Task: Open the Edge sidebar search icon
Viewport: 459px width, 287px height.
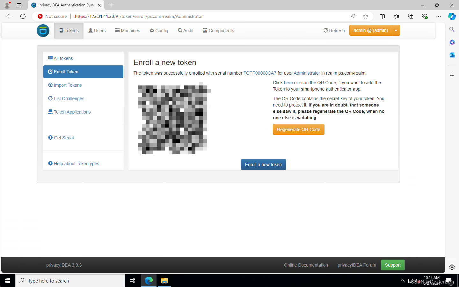Action: pos(452,29)
